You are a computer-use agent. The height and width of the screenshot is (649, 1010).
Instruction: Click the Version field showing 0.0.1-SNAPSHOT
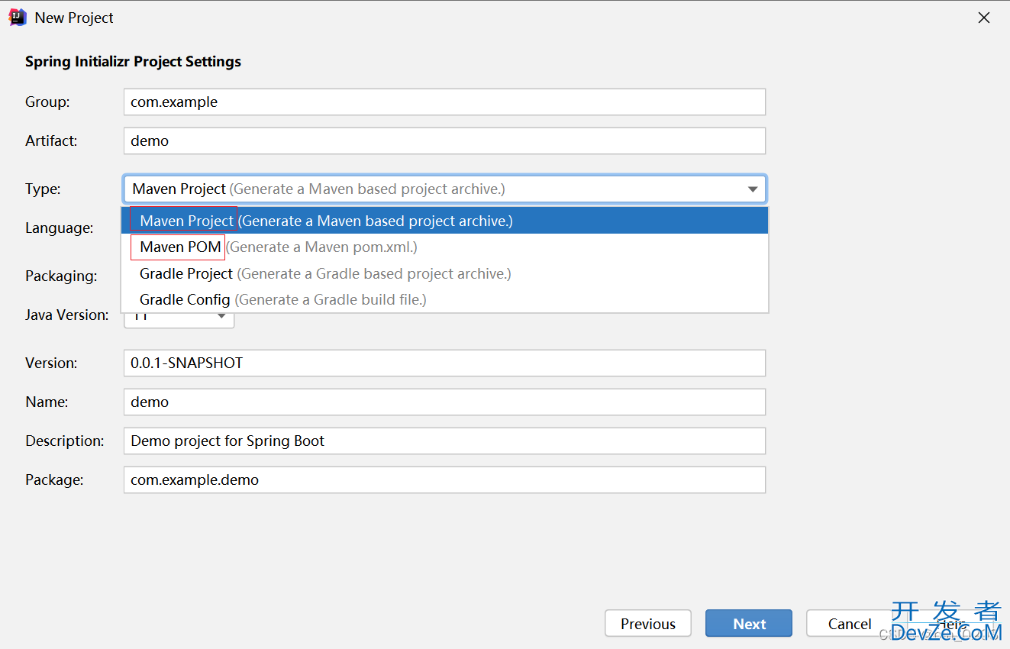pyautogui.click(x=444, y=363)
